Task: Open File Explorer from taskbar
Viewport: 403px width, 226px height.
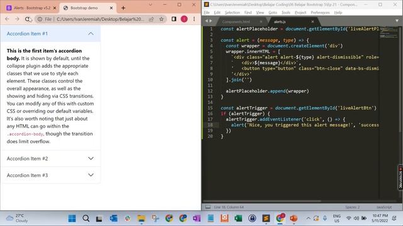Action: (x=141, y=218)
